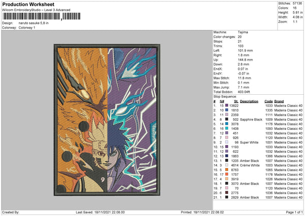Click the Height value 5.81 in
Viewport: 305px width, 216px height.
297,12
